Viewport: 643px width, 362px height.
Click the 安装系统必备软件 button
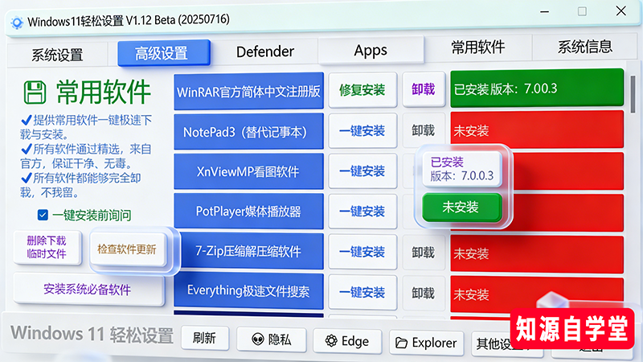point(88,290)
